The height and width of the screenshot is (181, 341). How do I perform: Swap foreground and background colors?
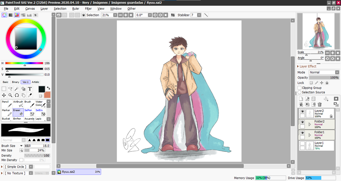48,88
